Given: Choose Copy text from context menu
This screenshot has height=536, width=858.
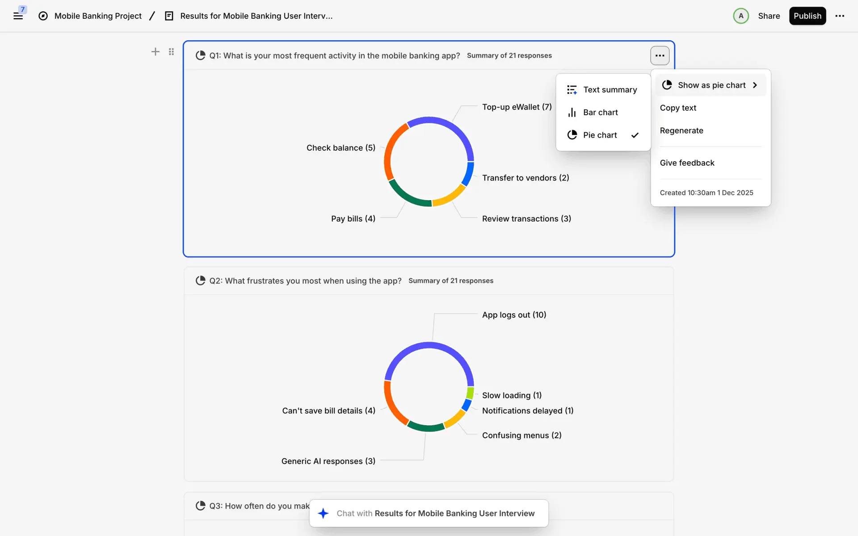Looking at the screenshot, I should [678, 108].
